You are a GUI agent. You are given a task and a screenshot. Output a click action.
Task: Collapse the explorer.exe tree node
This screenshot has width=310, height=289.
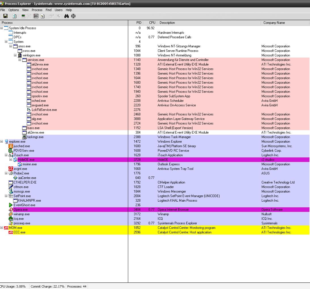click(x=2, y=141)
